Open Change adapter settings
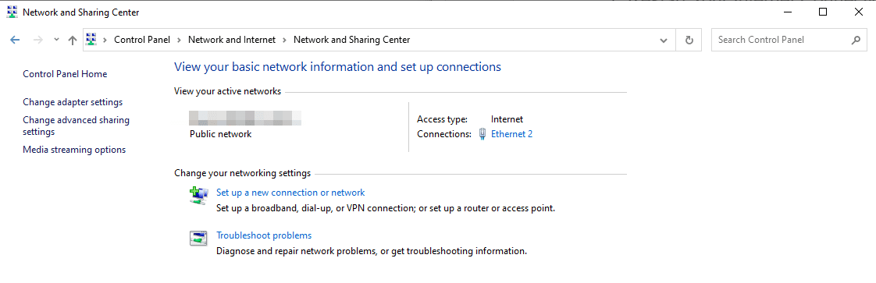Screen dimensions: 876x283 (x=73, y=102)
